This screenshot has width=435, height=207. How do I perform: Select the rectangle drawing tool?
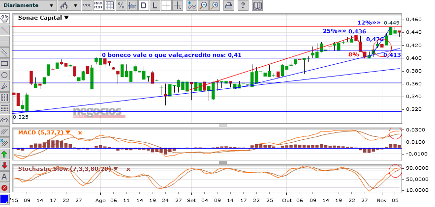pyautogui.click(x=5, y=64)
